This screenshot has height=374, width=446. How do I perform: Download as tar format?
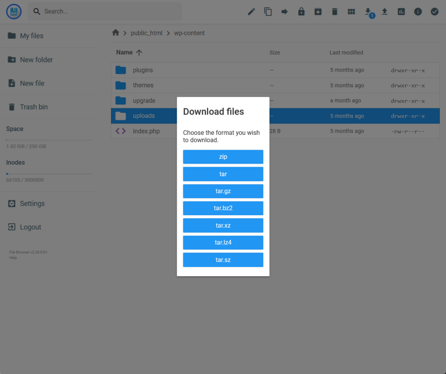point(223,174)
